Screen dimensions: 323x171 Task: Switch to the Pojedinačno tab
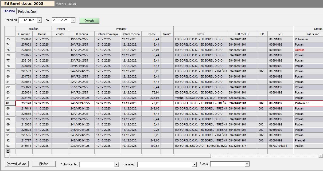pos(27,11)
